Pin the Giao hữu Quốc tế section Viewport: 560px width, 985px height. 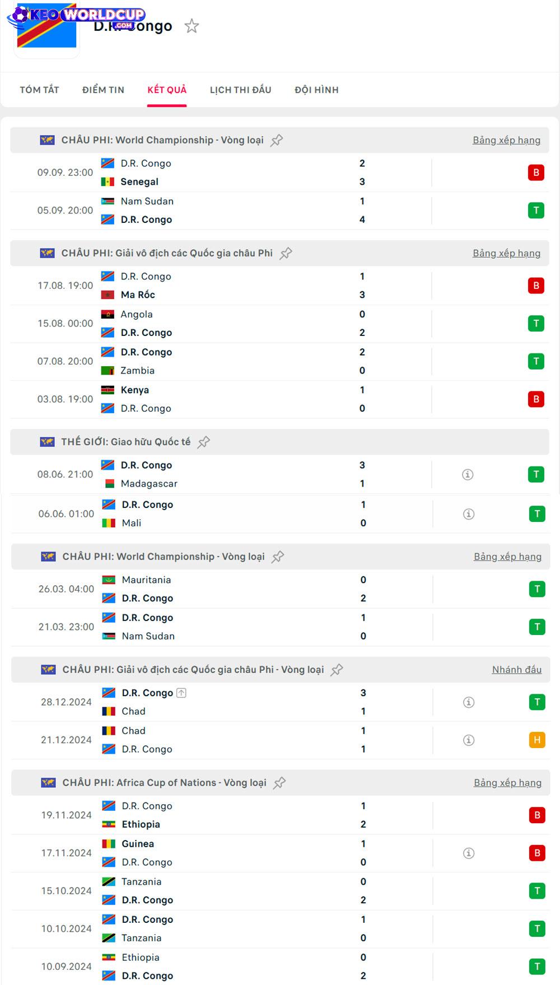click(204, 442)
